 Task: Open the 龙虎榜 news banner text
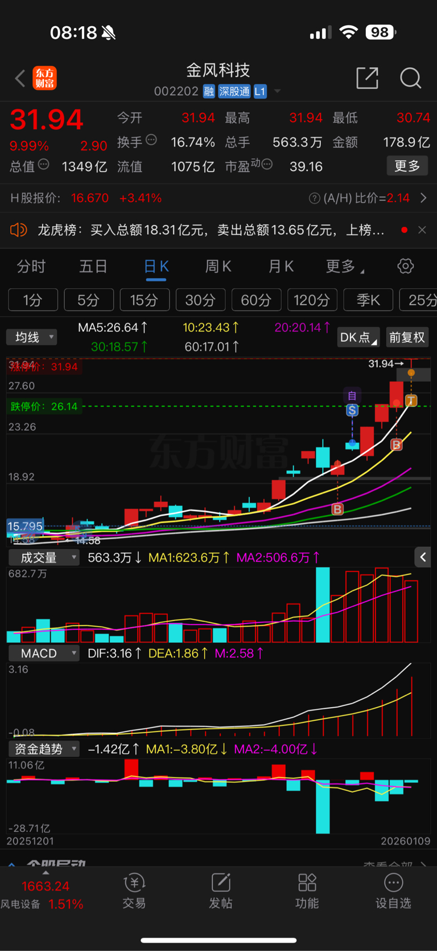tap(211, 230)
